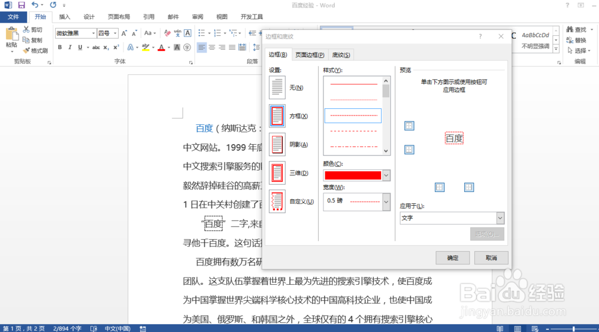This screenshot has height=332, width=599.
Task: Open 查找 find tool
Action: click(x=576, y=30)
